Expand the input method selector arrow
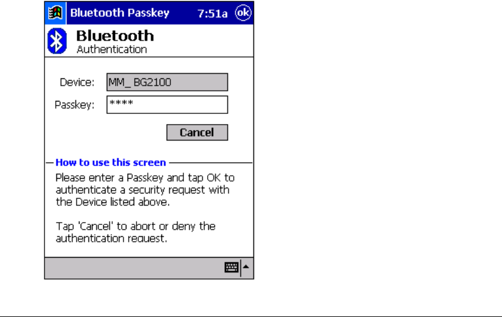The height and width of the screenshot is (317, 502). coord(246,267)
